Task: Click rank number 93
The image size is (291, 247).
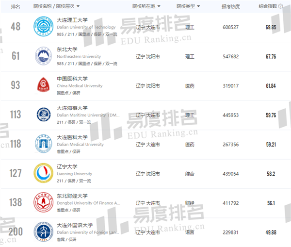Action: point(16,85)
